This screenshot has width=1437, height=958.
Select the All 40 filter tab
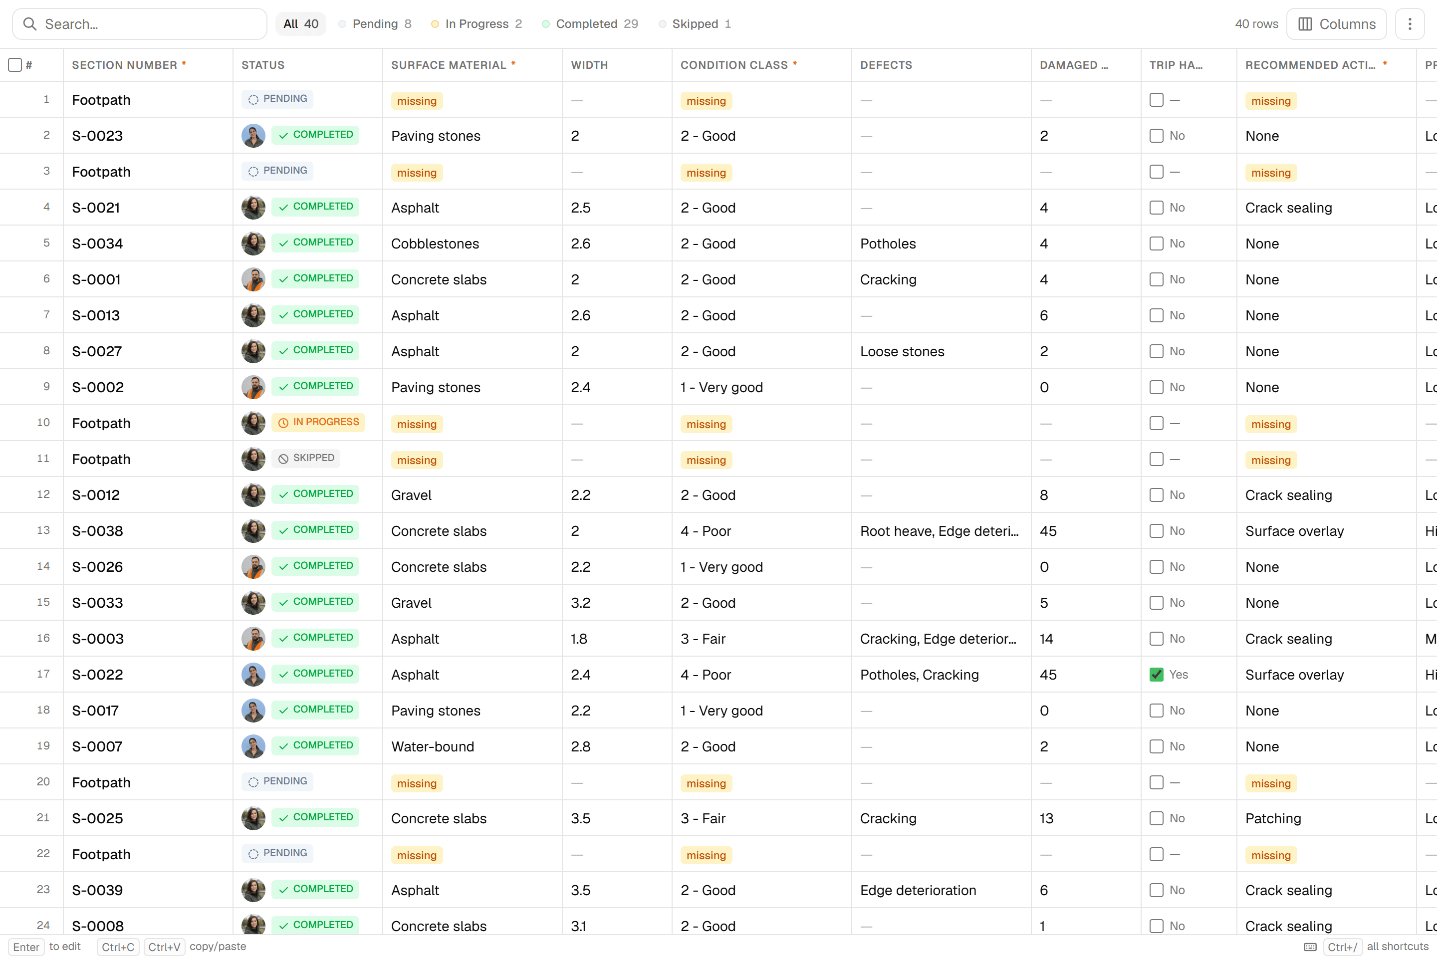[300, 24]
